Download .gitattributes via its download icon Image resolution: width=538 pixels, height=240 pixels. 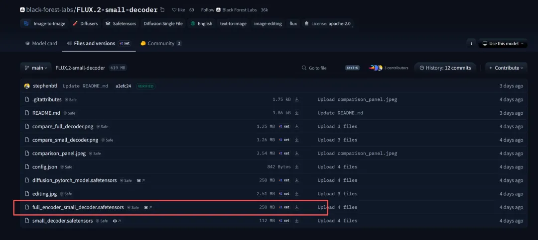click(297, 99)
